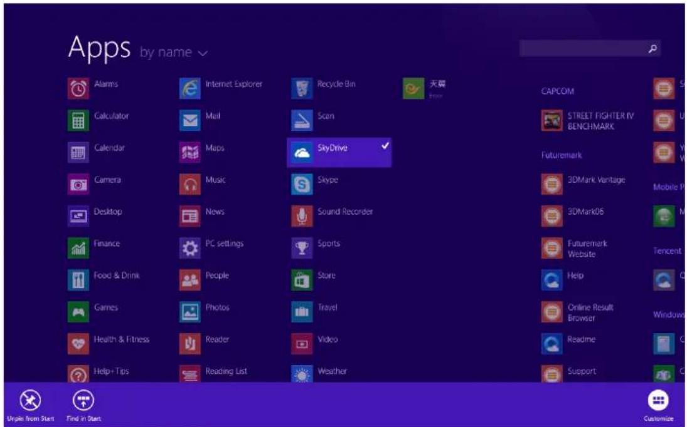Open the Weather app icon
687x427 pixels.
coord(302,374)
